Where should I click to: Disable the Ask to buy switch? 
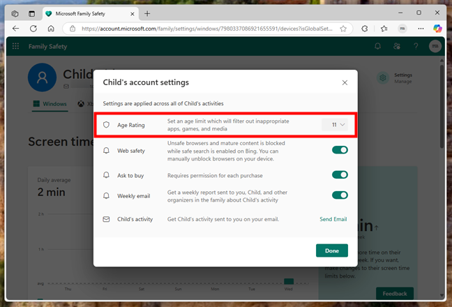click(x=340, y=174)
